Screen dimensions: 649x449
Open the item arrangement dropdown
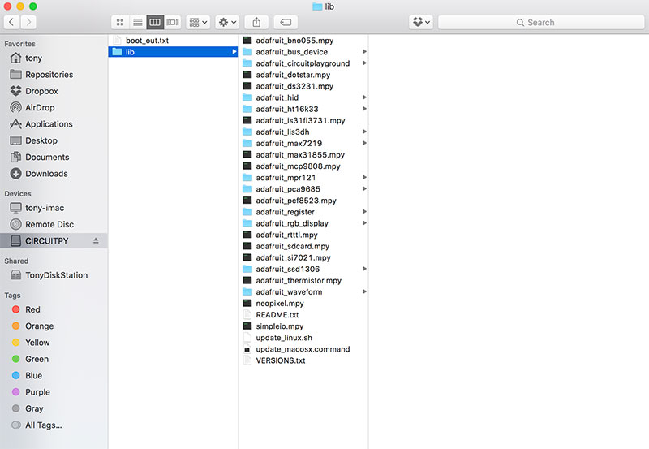(197, 22)
